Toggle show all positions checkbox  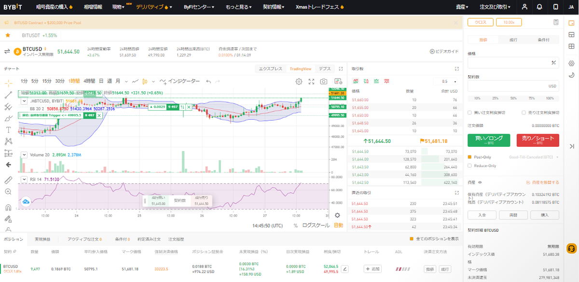[x=412, y=239]
